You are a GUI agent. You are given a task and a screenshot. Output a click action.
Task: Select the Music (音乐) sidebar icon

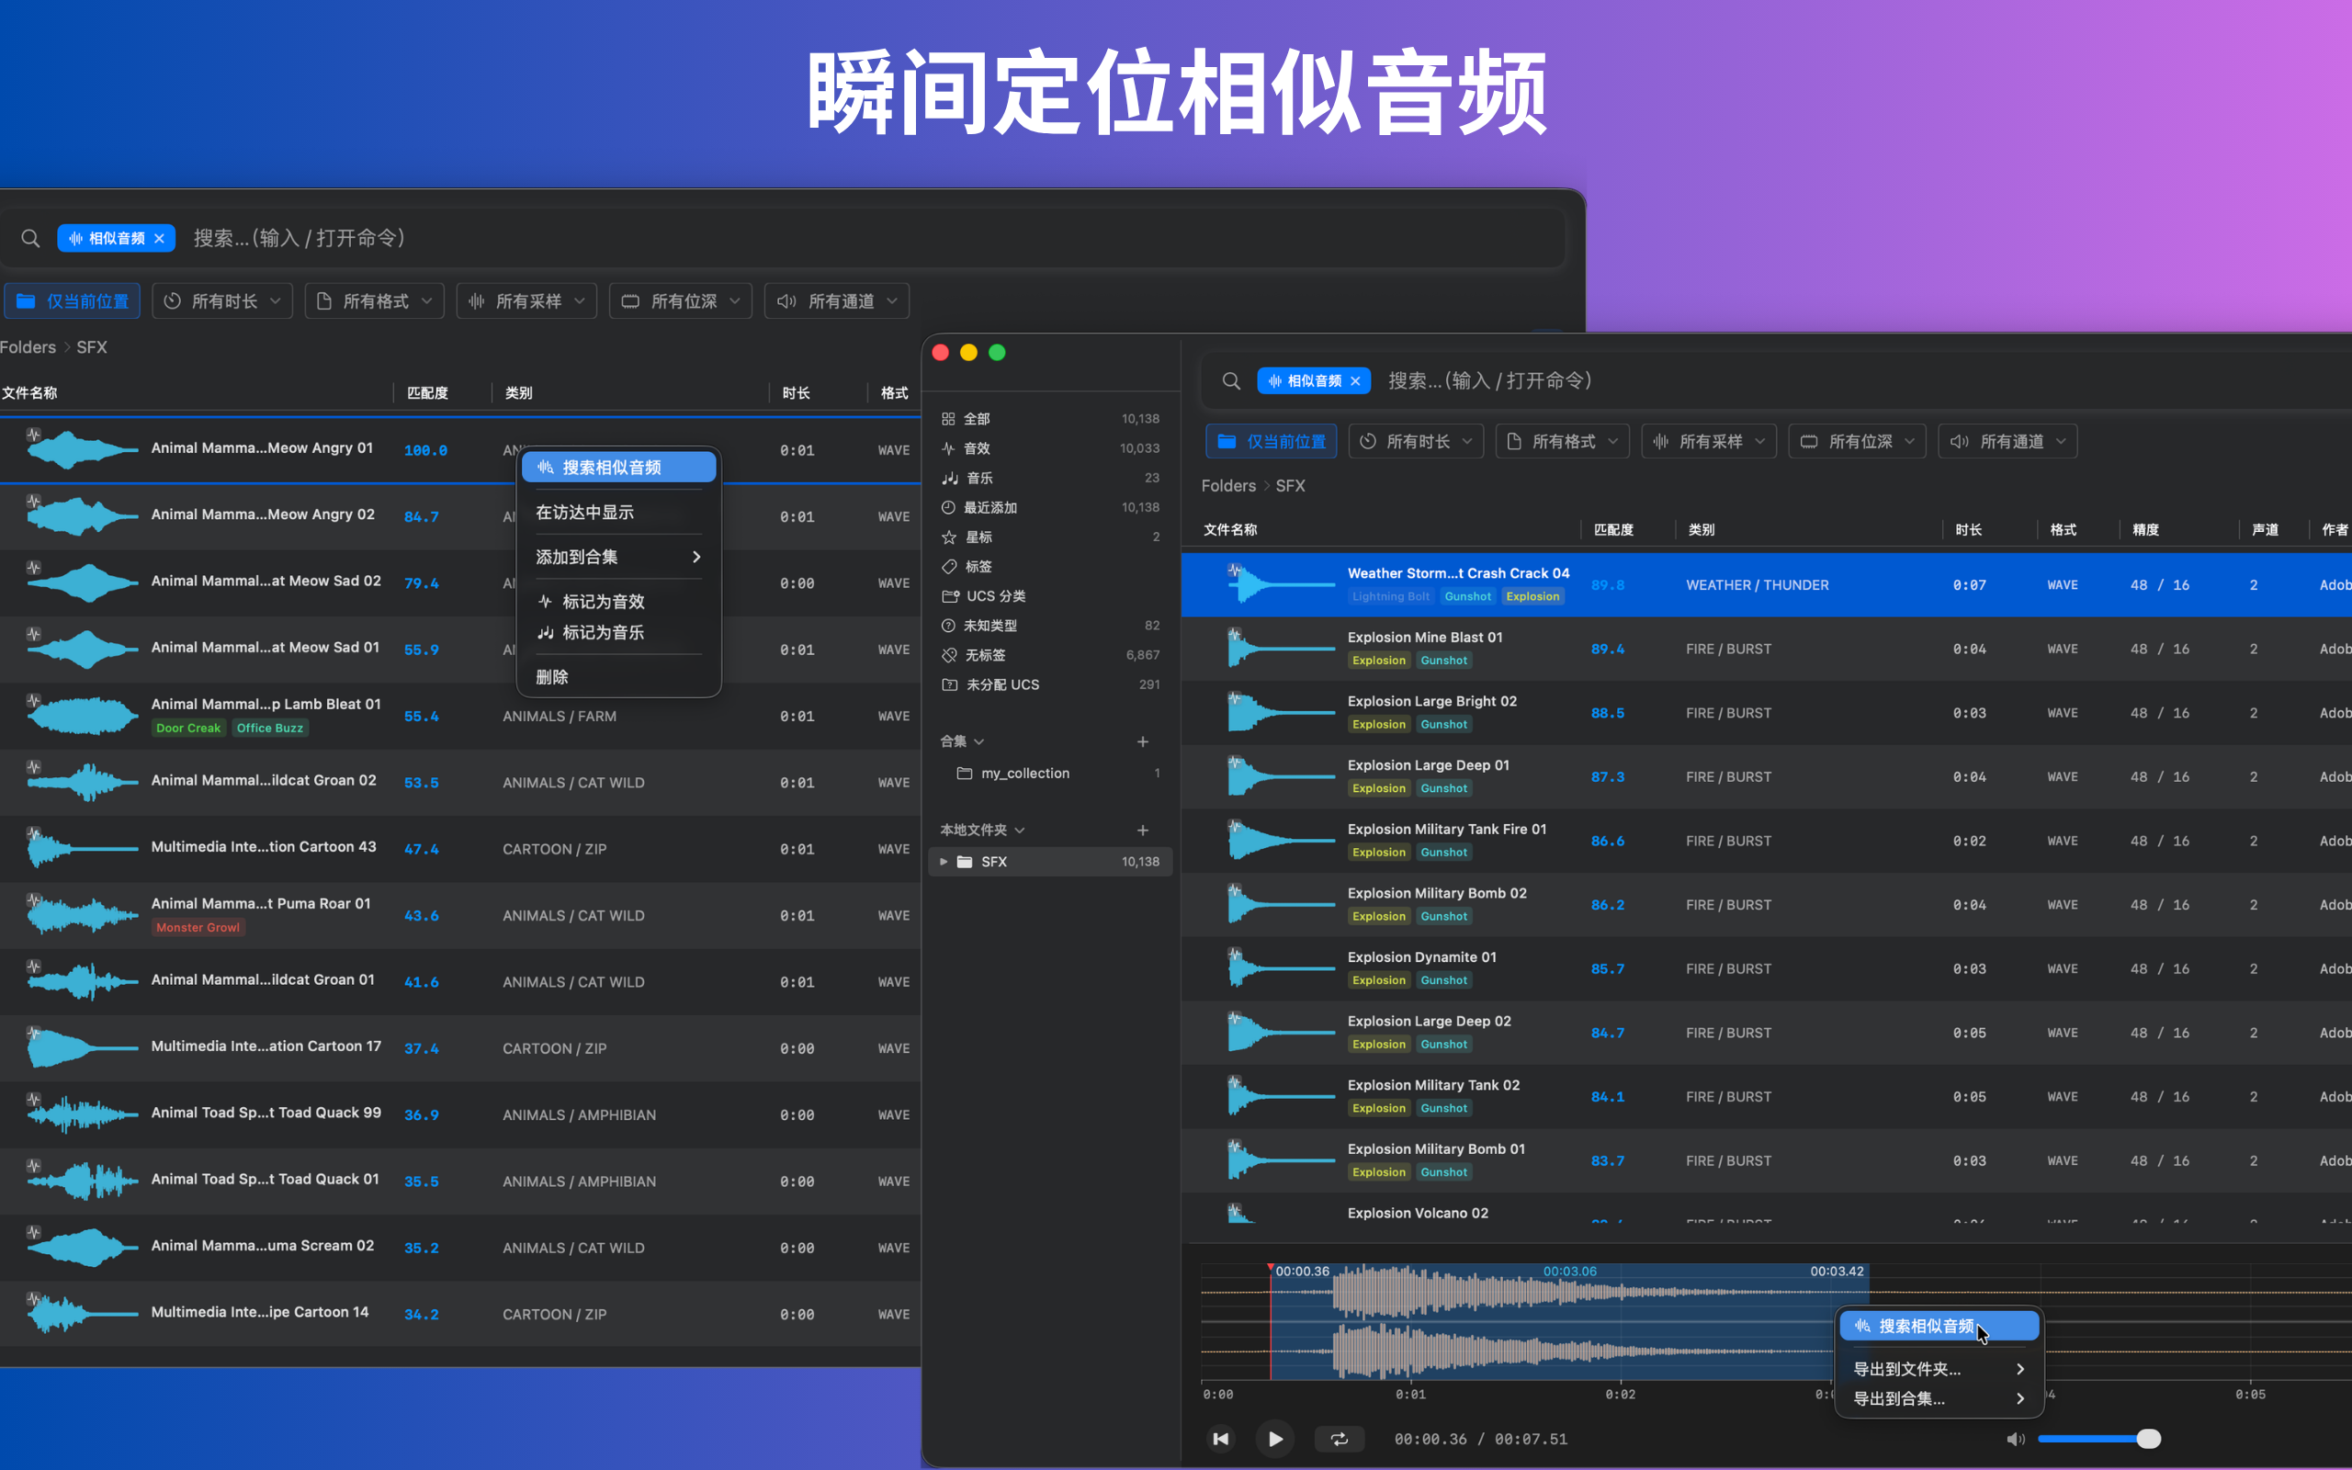pyautogui.click(x=950, y=479)
